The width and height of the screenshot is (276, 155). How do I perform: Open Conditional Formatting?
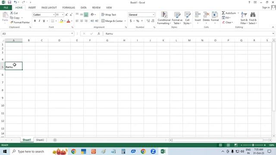[164, 18]
